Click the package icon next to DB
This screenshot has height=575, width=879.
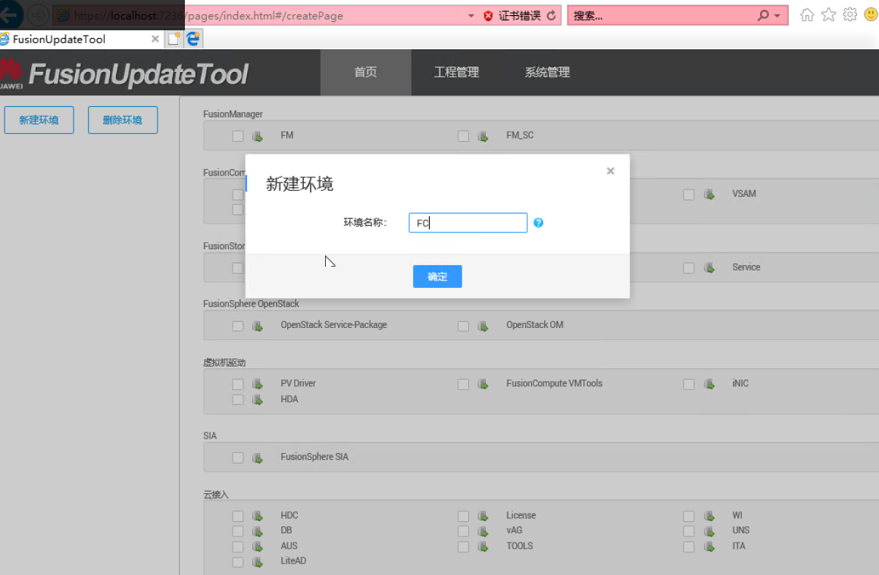(258, 531)
